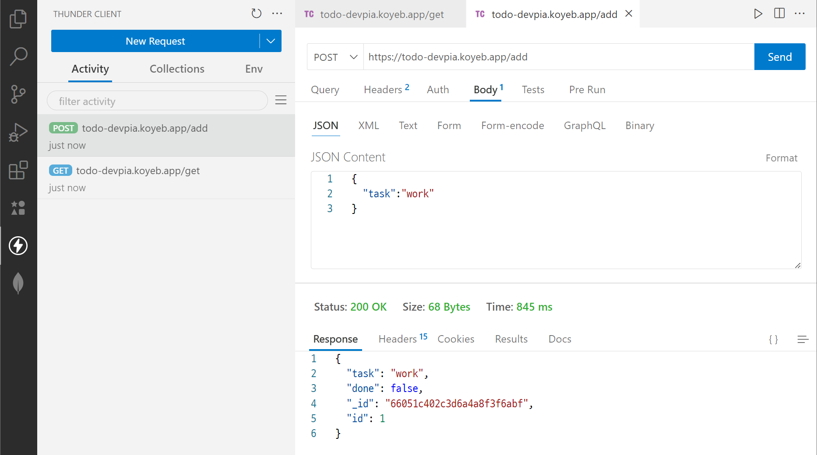The width and height of the screenshot is (817, 455).
Task: Open the Source Control branch icon
Action: pos(18,94)
